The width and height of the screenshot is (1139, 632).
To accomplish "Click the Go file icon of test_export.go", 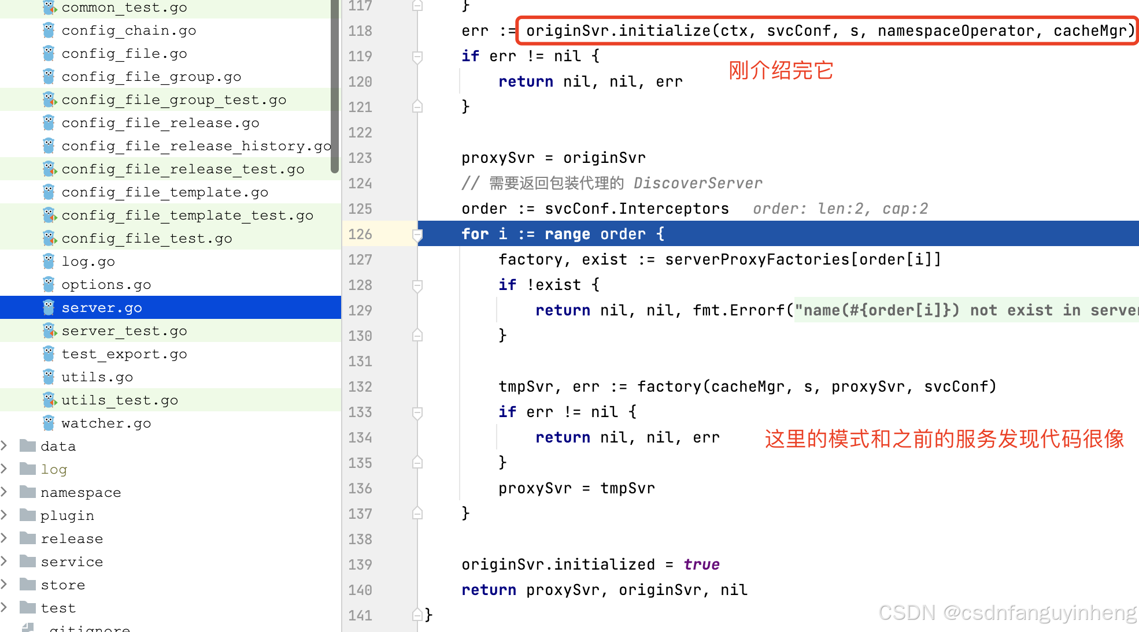I will point(49,354).
